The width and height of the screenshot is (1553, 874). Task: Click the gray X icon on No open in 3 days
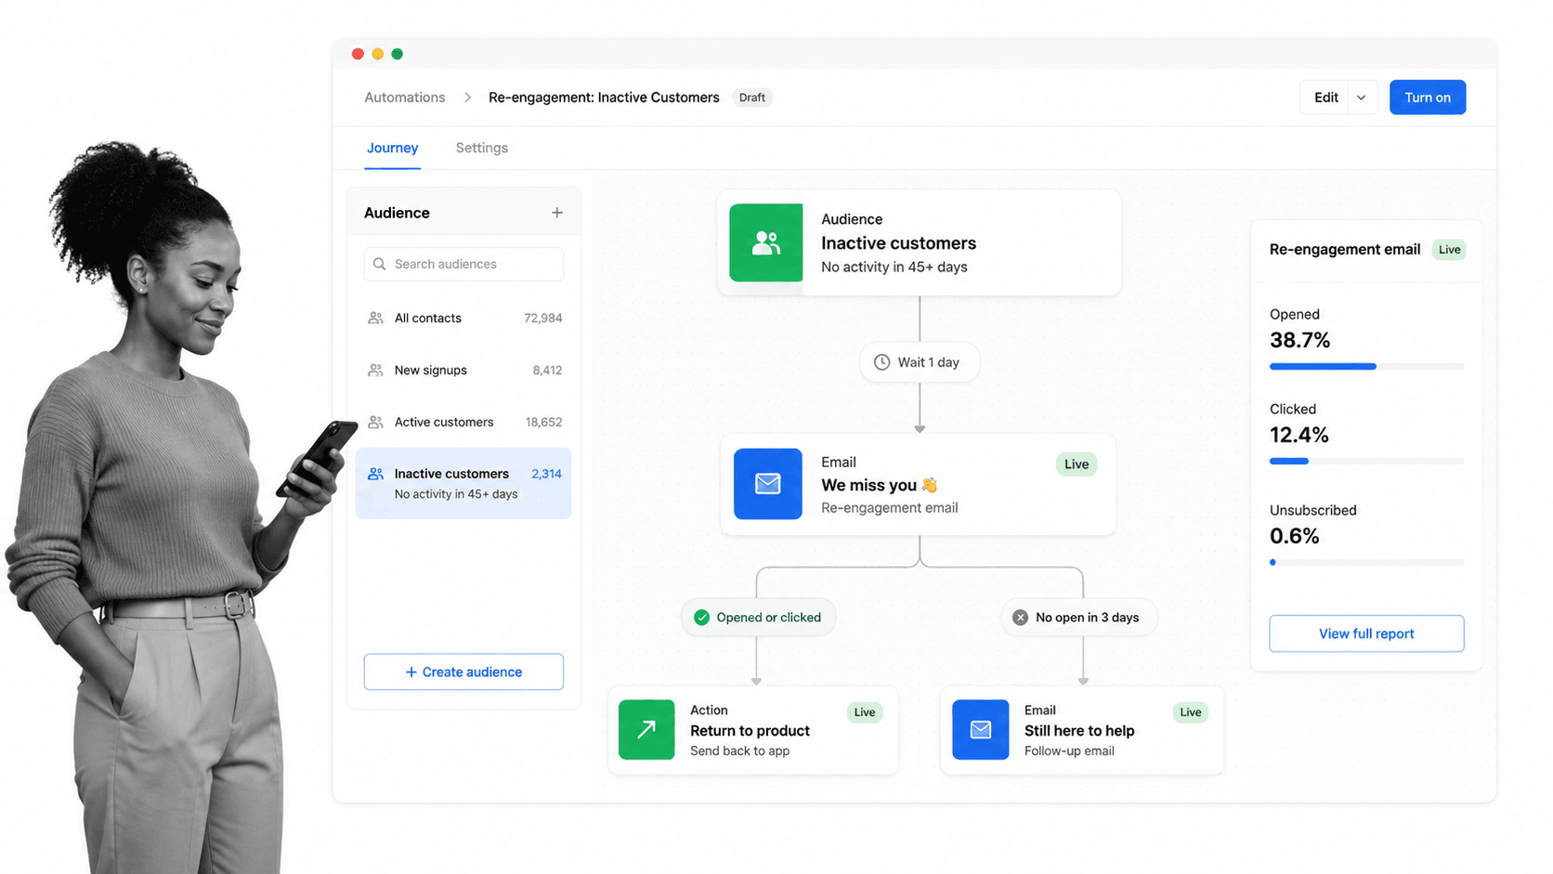point(1020,618)
